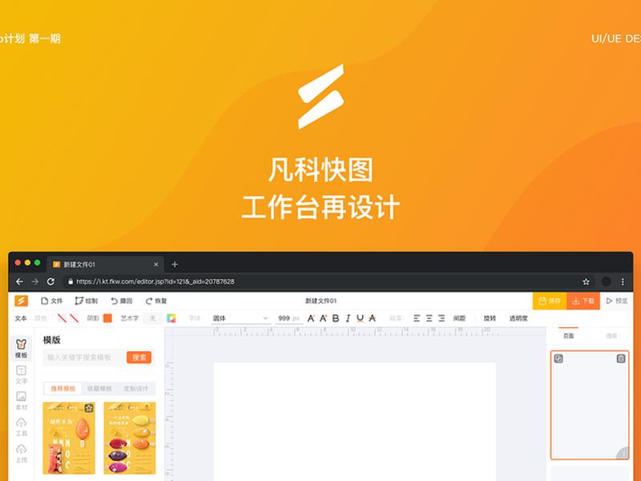Open the browser three-dot menu

tap(623, 281)
